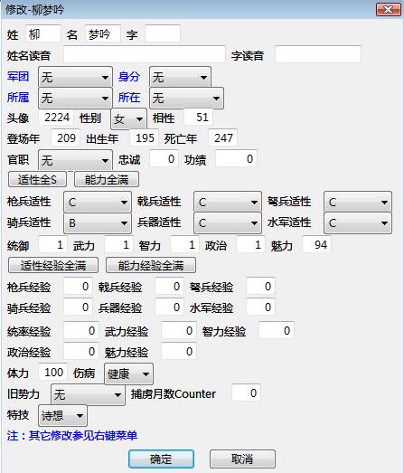Expand the 所在 dropdown list

(x=186, y=98)
